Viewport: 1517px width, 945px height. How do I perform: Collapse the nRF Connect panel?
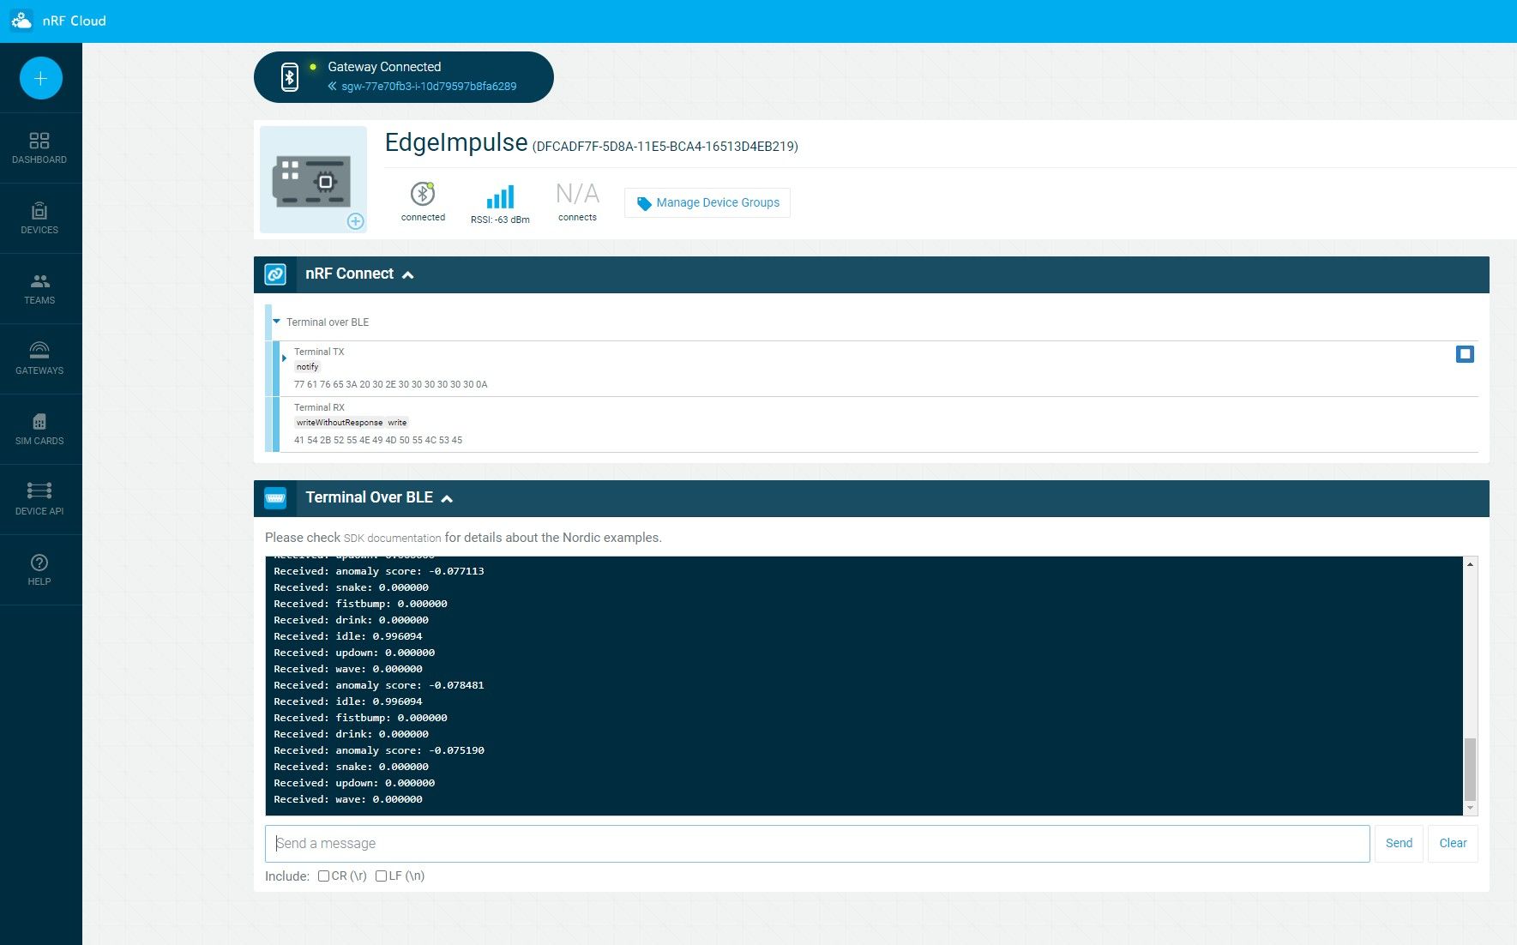pyautogui.click(x=408, y=274)
